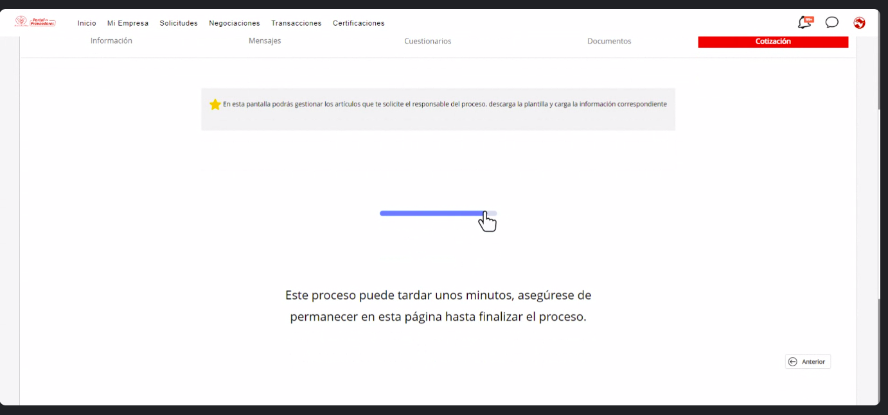Select the Documentos tab
Image resolution: width=888 pixels, height=415 pixels.
(x=609, y=41)
